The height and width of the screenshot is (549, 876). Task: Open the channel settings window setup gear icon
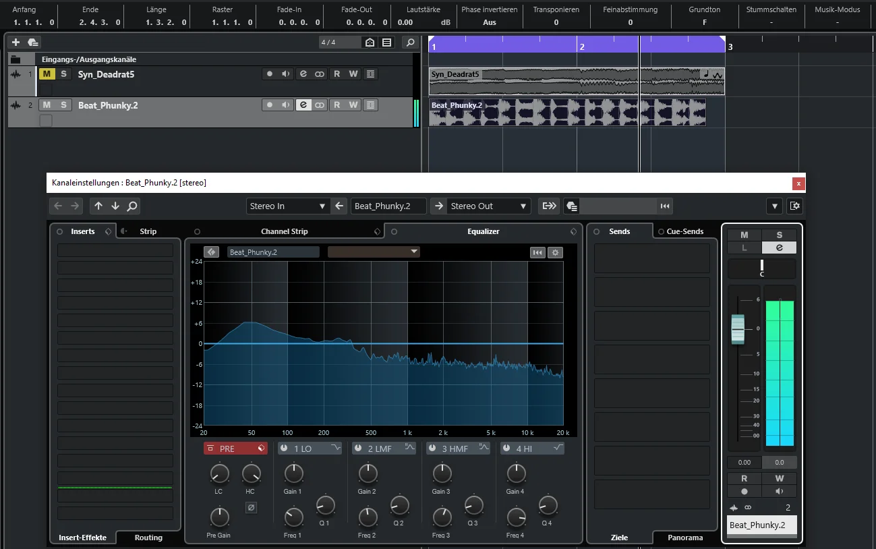click(x=794, y=206)
